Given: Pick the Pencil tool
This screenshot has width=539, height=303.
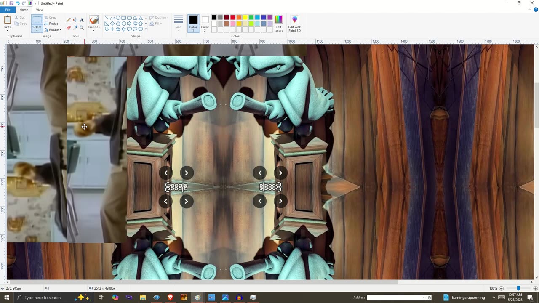Looking at the screenshot, I should click(68, 20).
